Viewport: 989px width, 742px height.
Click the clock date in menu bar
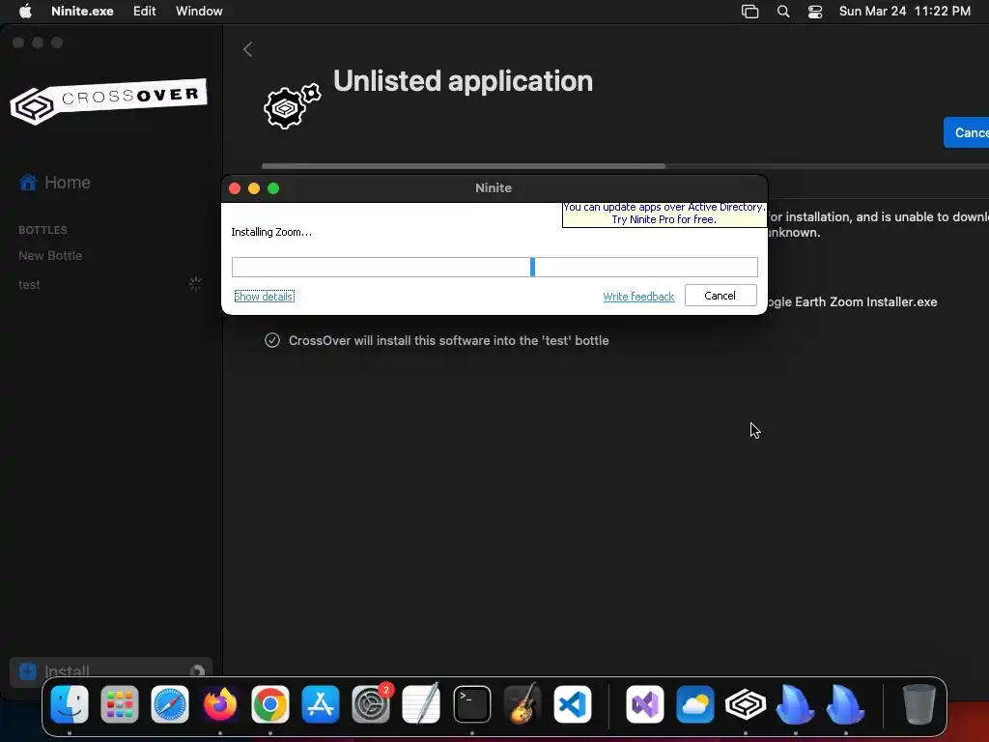(x=904, y=11)
